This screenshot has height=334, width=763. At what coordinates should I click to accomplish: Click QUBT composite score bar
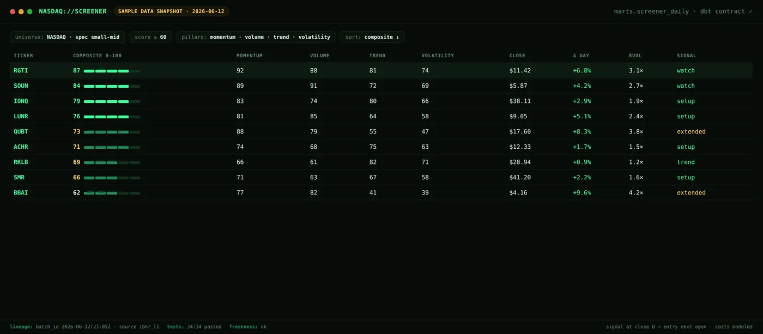pos(112,132)
